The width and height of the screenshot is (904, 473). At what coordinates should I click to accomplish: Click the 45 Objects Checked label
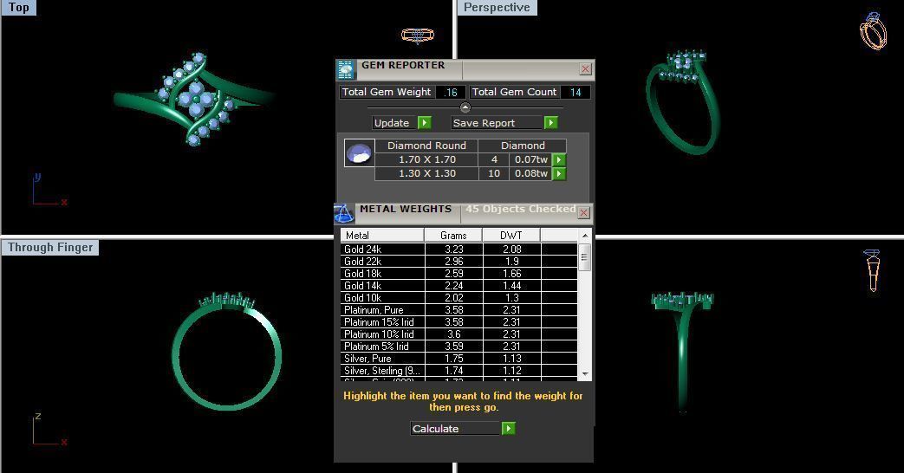(x=520, y=209)
